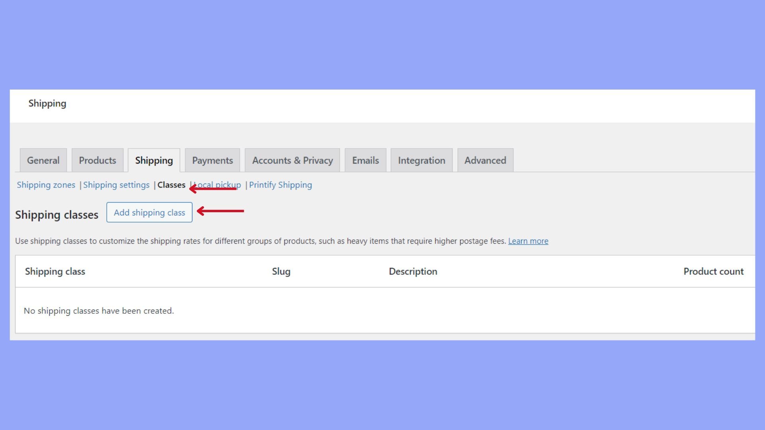Switch to the Integration tab
765x430 pixels.
click(421, 160)
